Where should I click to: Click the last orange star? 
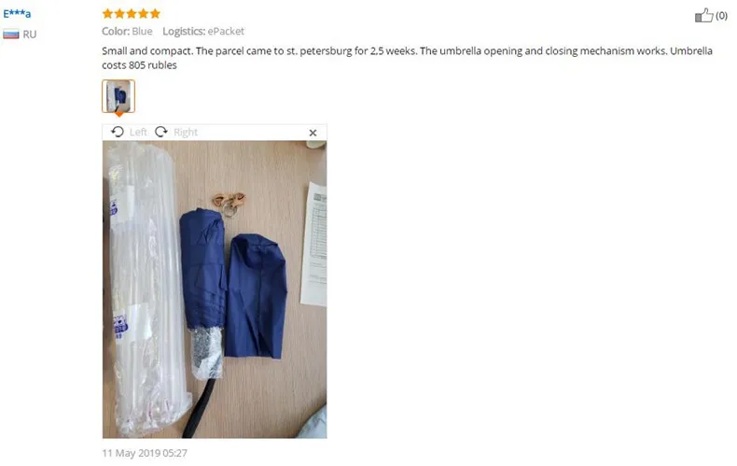[155, 14]
